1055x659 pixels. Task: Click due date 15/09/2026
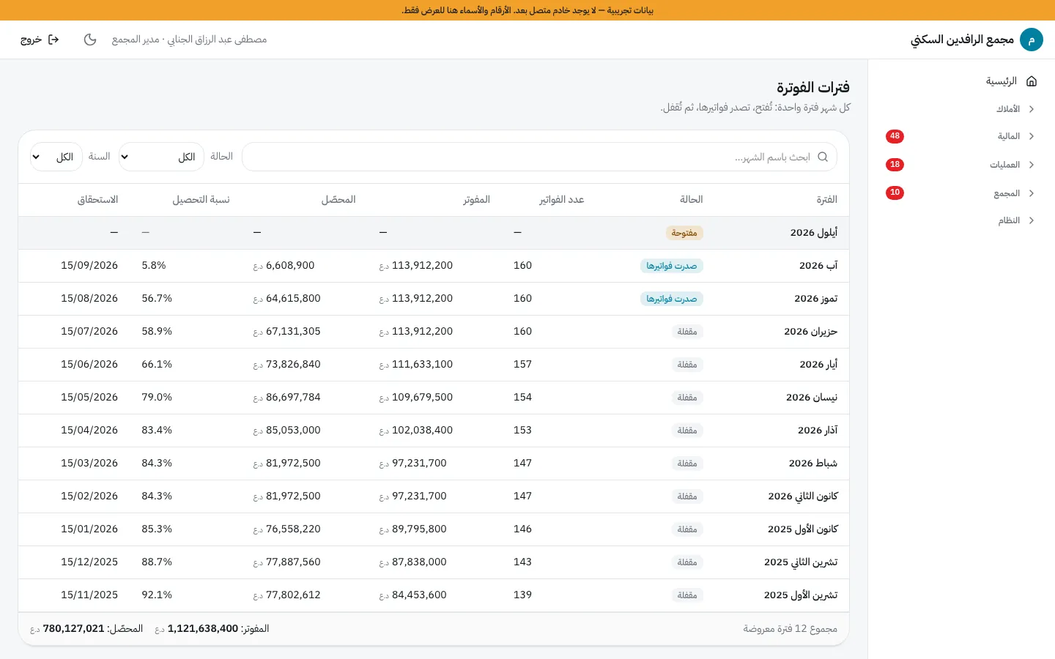coord(89,266)
